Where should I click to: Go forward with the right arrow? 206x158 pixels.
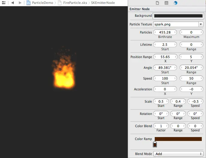coord(20,3)
